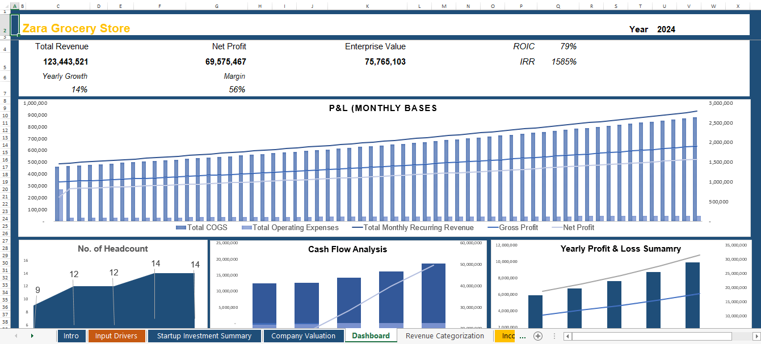
Task: Click No. of Headcount chart title
Action: (x=113, y=249)
